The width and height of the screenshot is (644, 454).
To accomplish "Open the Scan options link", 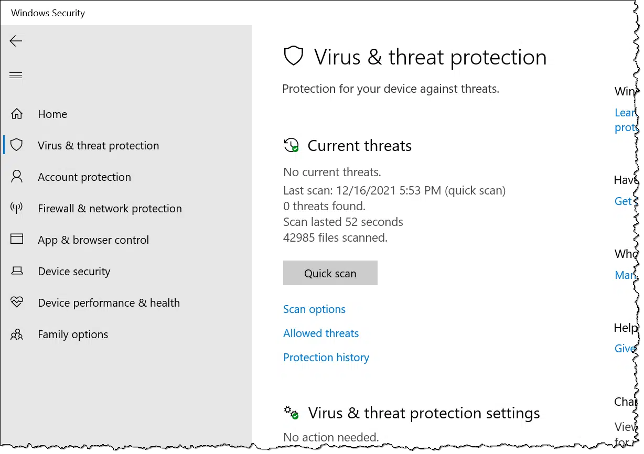I will (x=314, y=309).
